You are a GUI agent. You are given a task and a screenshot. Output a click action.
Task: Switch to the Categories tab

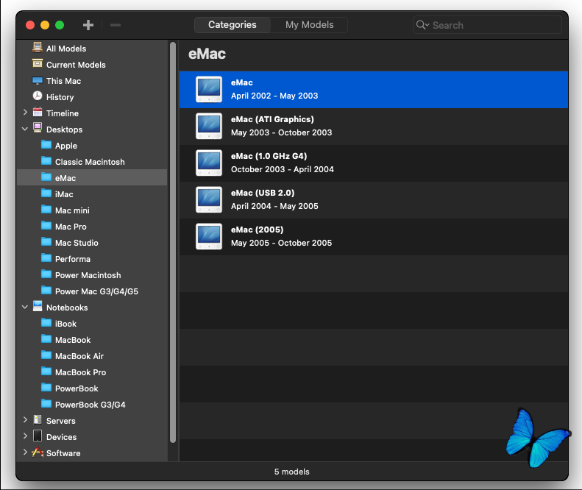[x=233, y=25]
